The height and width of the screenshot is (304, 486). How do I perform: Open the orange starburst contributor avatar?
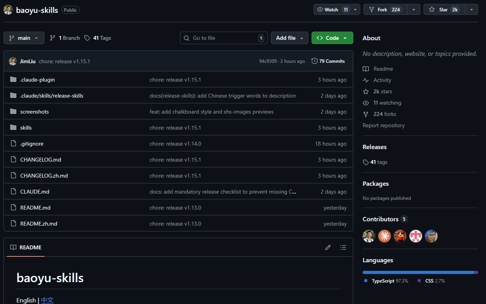coord(385,236)
